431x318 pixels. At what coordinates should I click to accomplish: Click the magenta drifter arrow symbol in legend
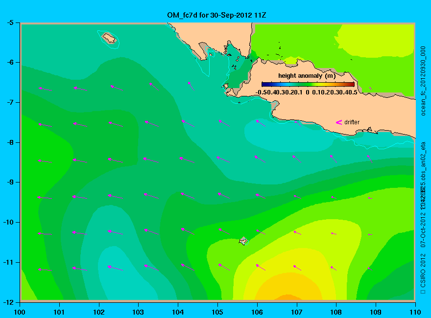click(339, 122)
